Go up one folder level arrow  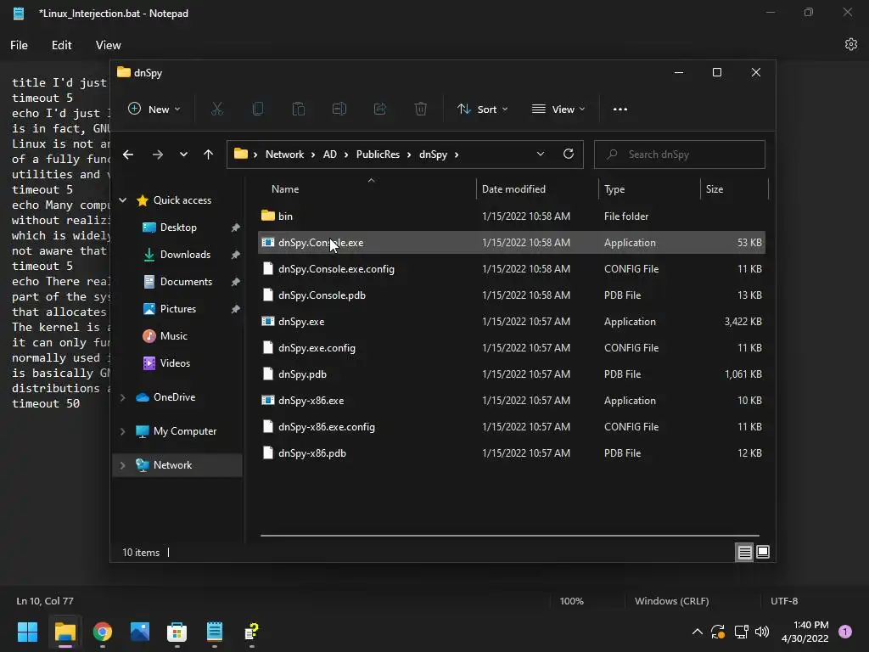click(x=208, y=155)
